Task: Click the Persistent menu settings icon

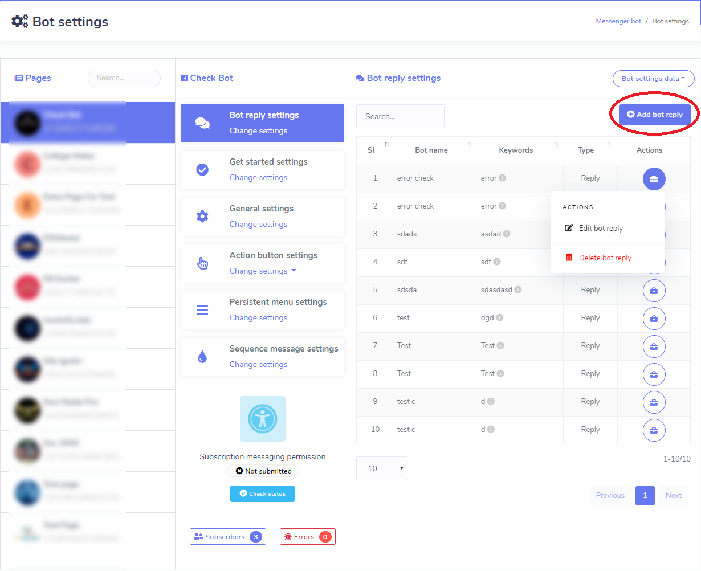Action: click(202, 309)
